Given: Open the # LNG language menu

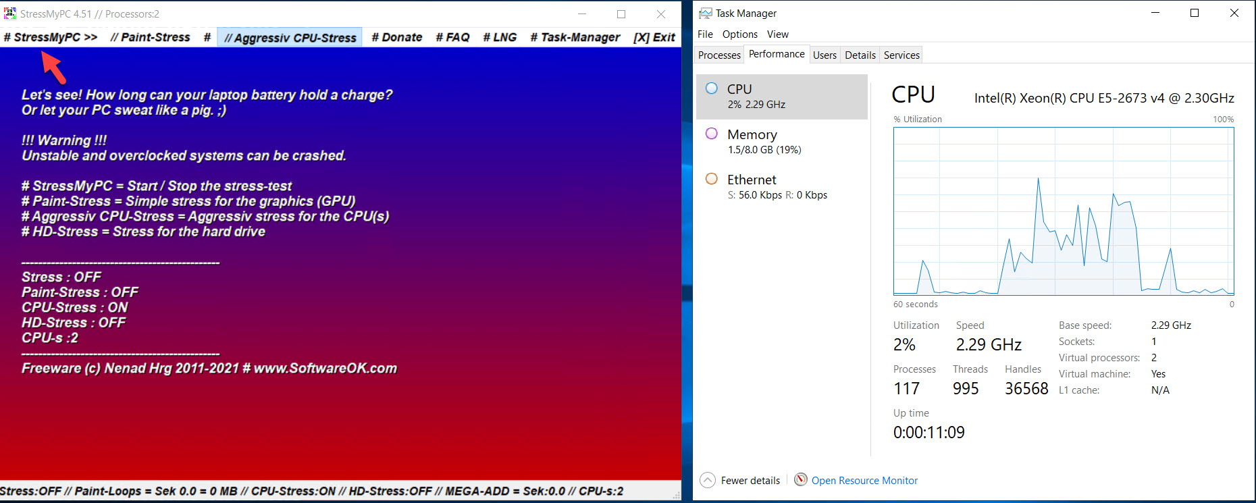Looking at the screenshot, I should click(500, 37).
